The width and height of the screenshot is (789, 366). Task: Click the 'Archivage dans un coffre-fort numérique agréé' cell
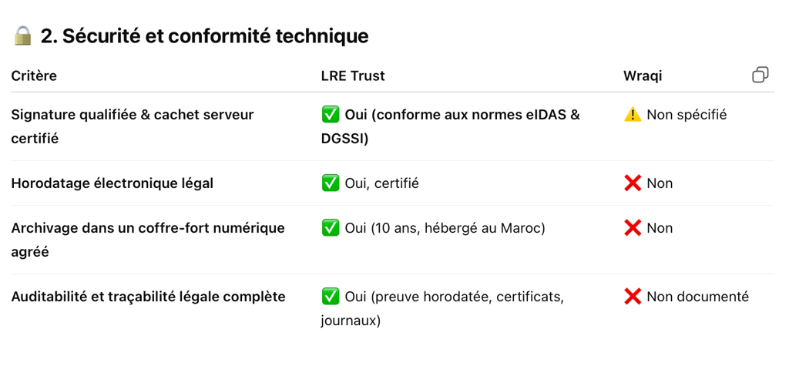click(x=148, y=240)
